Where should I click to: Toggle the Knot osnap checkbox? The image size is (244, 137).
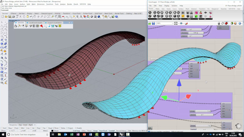click(x=53, y=128)
